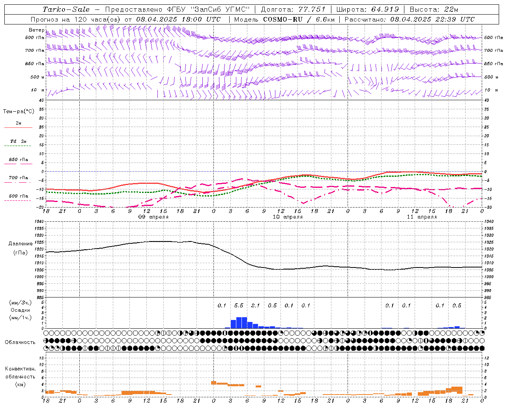Click the (мм/3ч.) precipitation unit label
The height and width of the screenshot is (404, 505).
click(x=20, y=303)
